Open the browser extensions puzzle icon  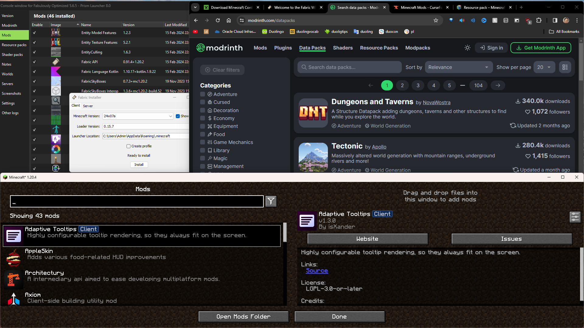539,20
